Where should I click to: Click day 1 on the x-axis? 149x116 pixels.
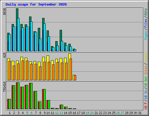pos(10,113)
